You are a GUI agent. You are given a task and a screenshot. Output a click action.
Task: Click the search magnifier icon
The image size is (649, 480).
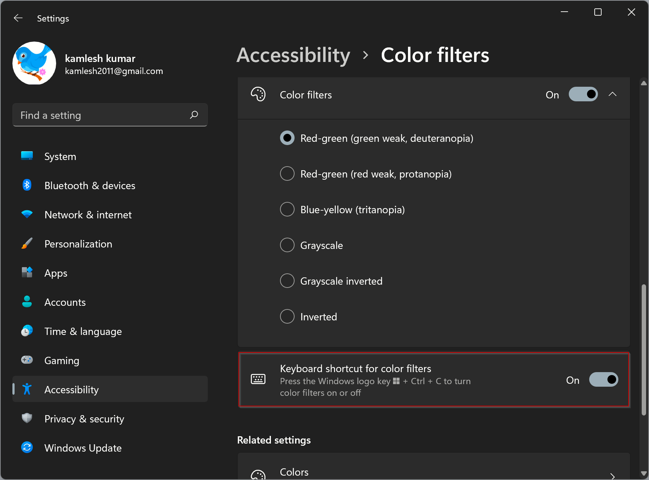[194, 115]
